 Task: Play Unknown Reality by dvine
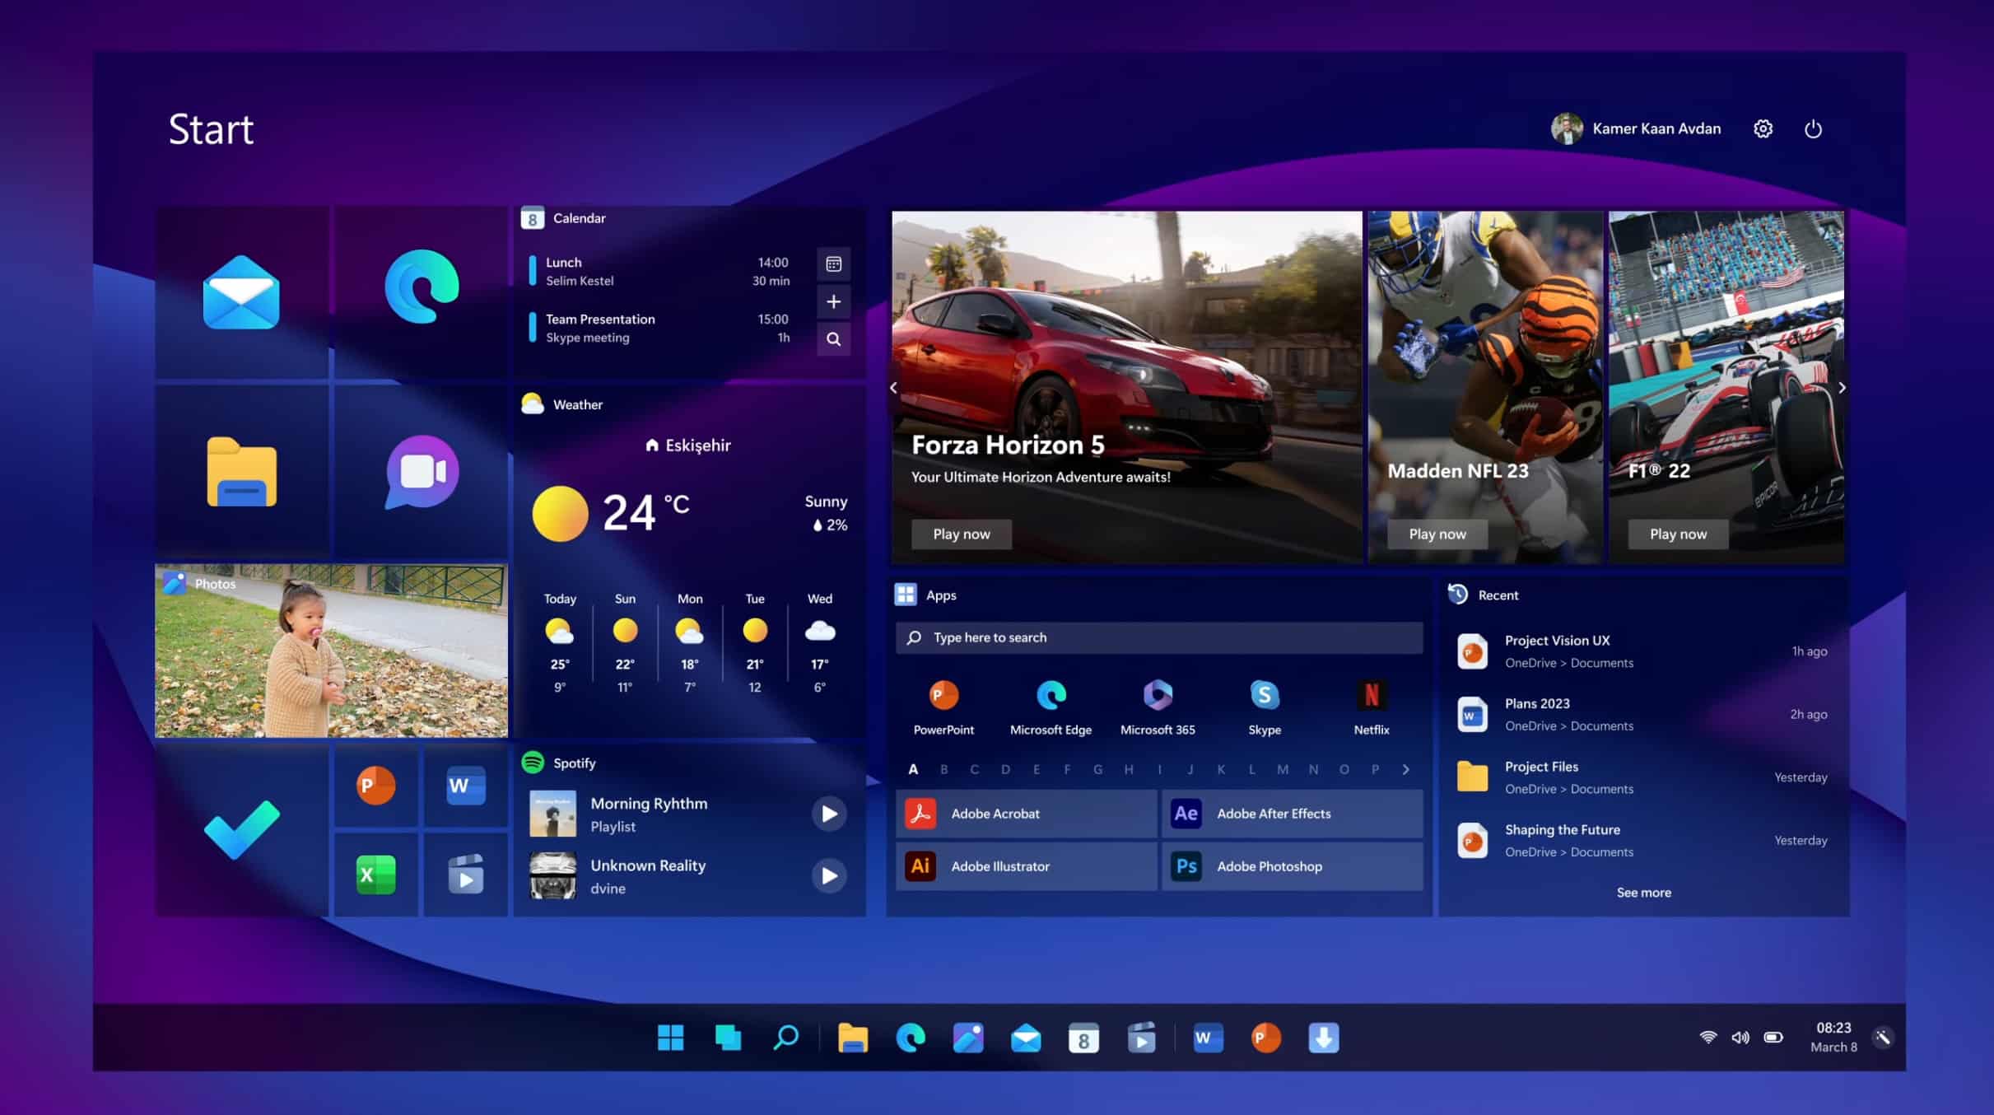point(829,876)
